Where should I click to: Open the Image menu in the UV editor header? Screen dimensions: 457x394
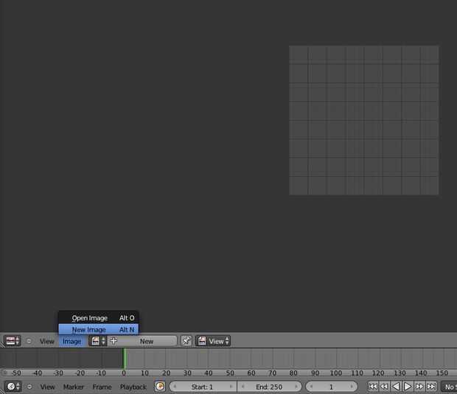[71, 341]
